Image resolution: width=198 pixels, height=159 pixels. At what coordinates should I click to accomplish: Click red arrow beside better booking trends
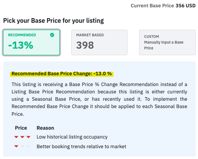click(16, 146)
